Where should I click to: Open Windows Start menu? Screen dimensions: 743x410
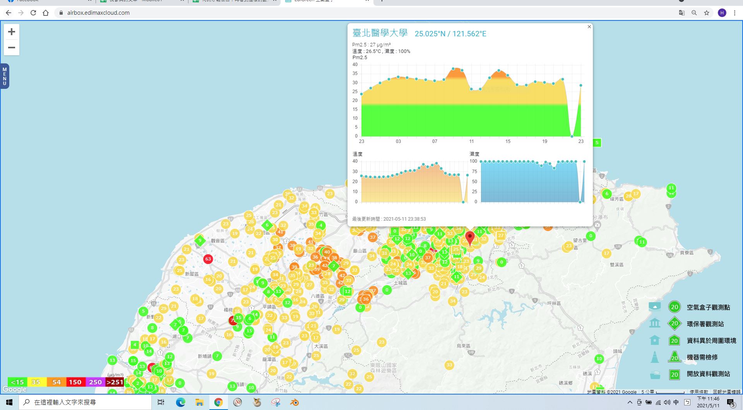tap(9, 402)
